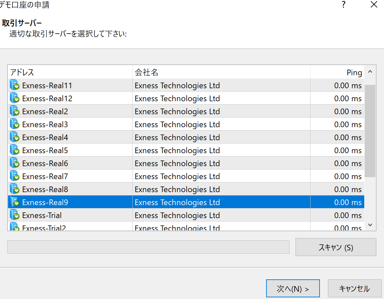Select the Exness-Trial server name

point(42,215)
